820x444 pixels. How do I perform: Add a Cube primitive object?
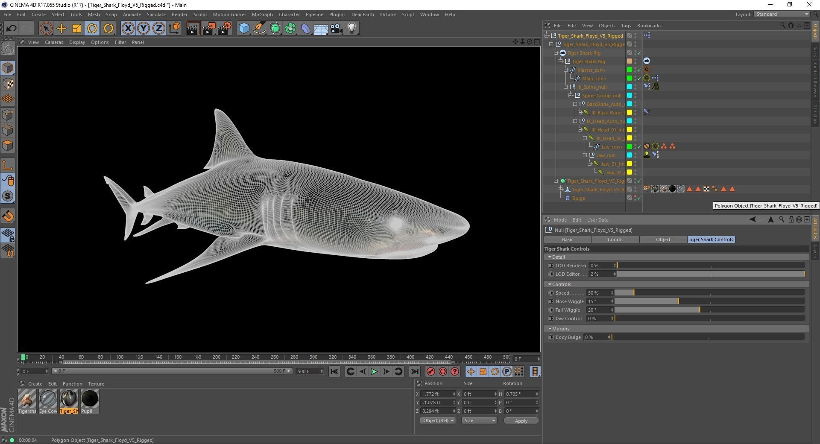[x=244, y=29]
